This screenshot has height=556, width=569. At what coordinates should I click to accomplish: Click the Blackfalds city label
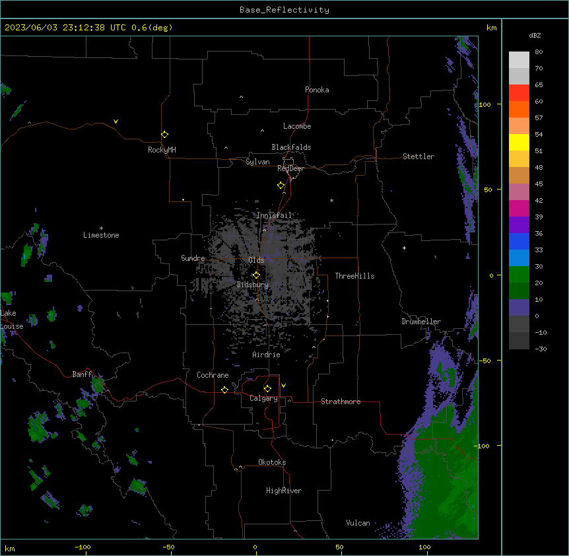point(291,147)
